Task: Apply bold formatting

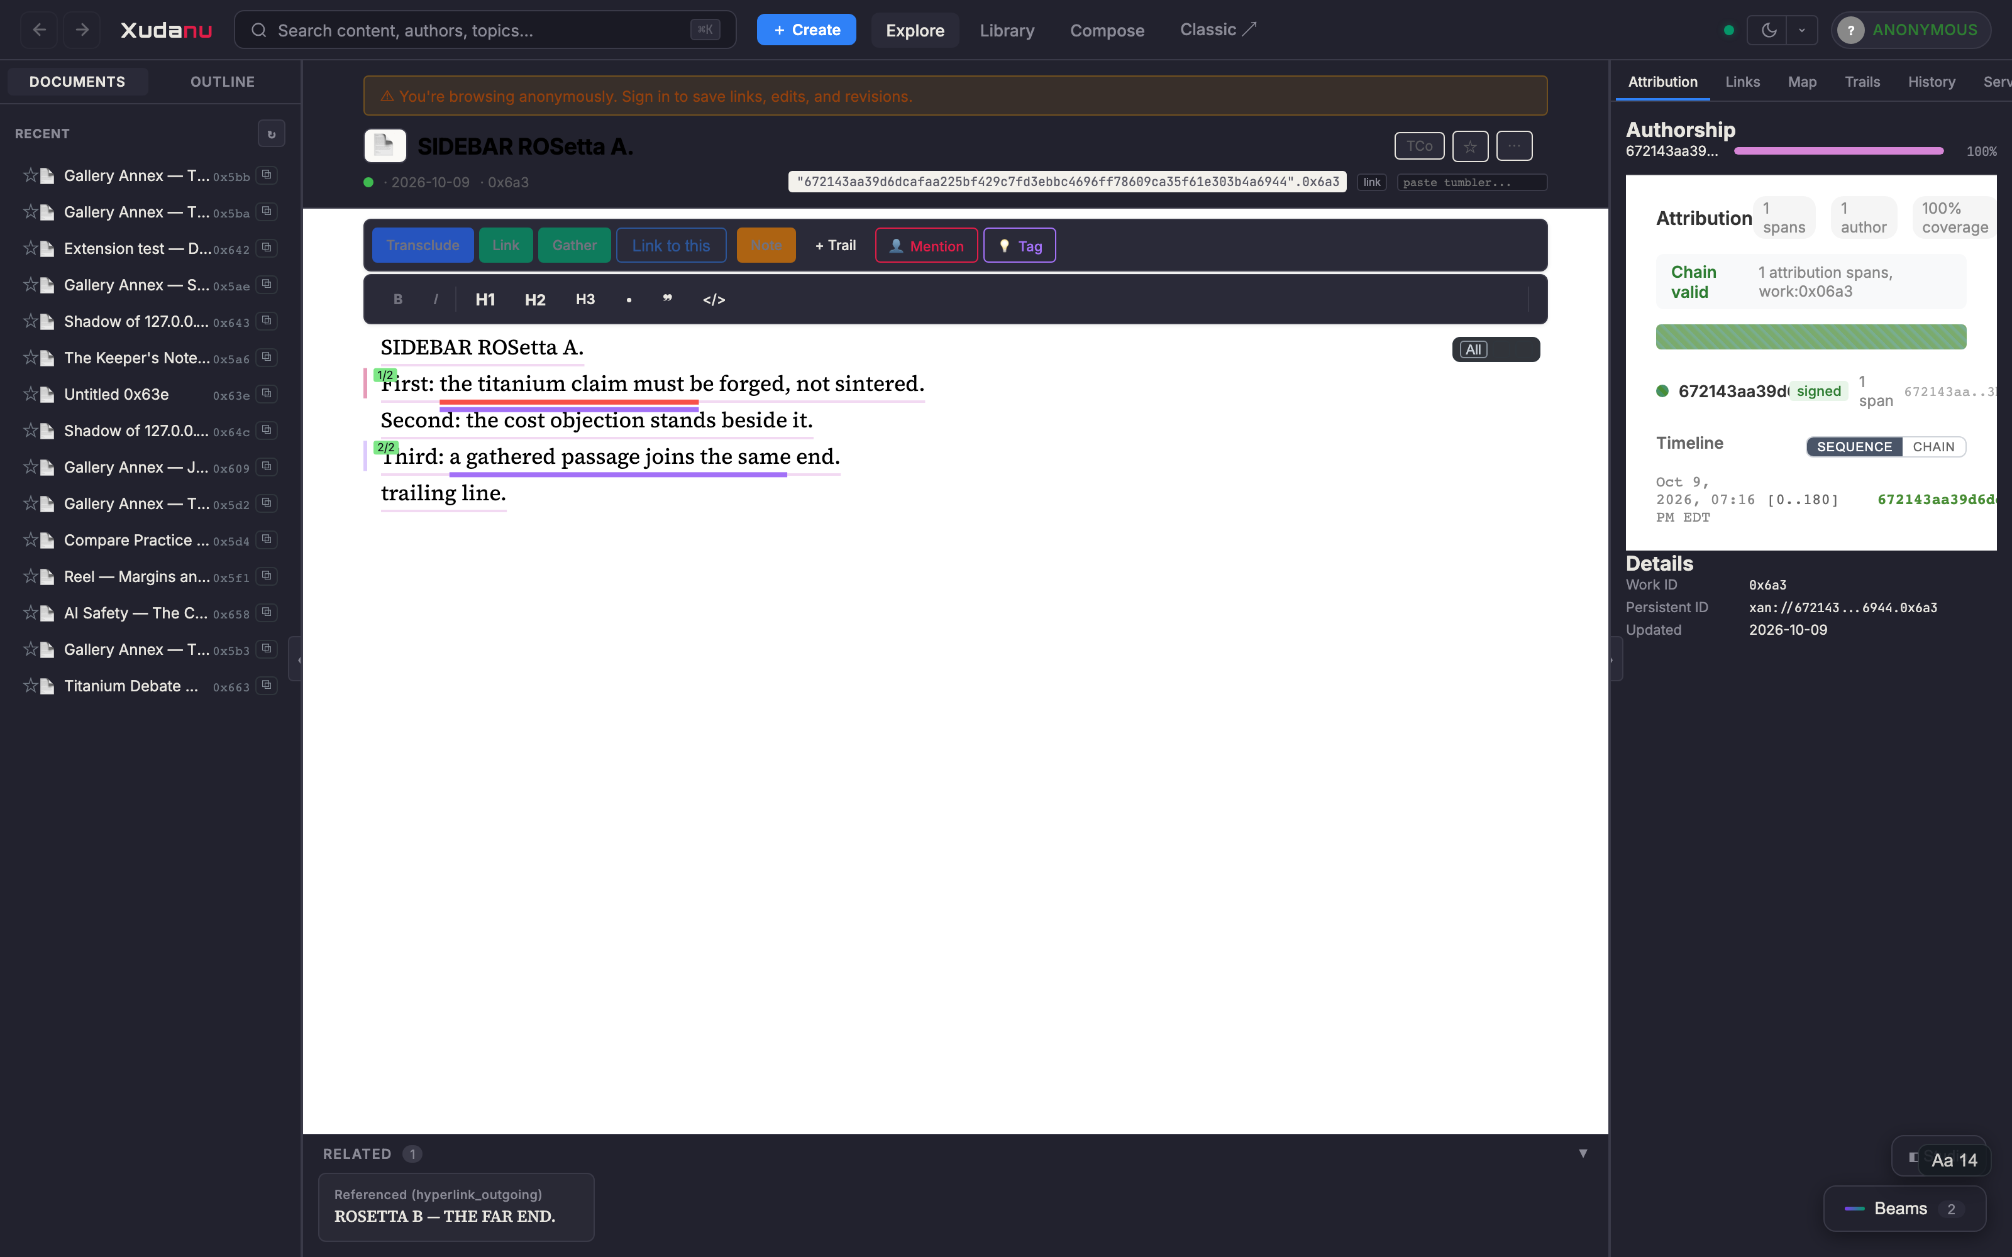Action: pyautogui.click(x=397, y=299)
